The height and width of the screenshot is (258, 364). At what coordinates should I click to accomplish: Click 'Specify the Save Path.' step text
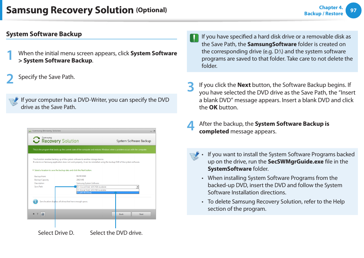[x=47, y=77]
